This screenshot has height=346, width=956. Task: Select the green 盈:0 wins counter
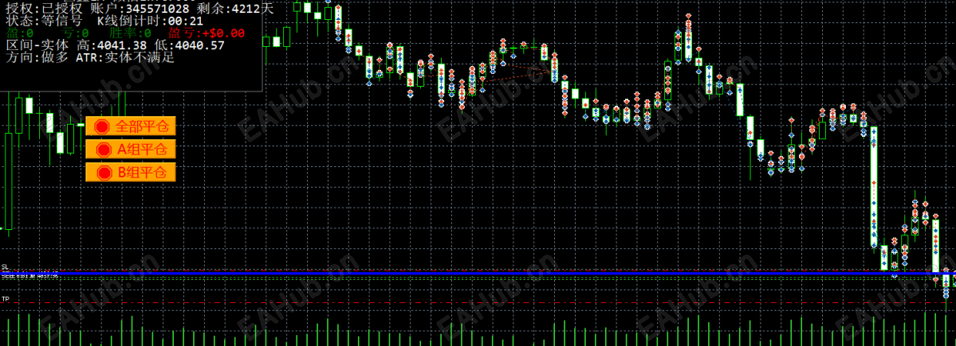coord(19,33)
